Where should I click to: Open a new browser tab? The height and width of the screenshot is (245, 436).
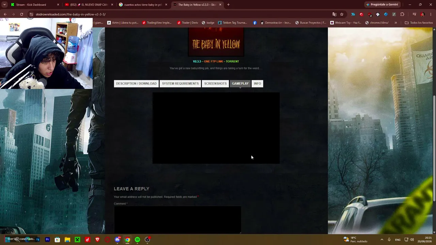[228, 5]
